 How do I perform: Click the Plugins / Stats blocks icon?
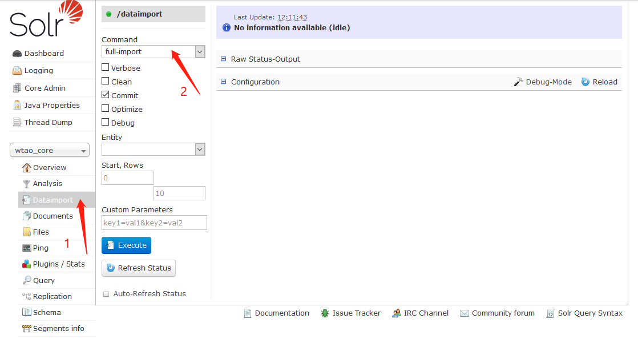[x=26, y=264]
